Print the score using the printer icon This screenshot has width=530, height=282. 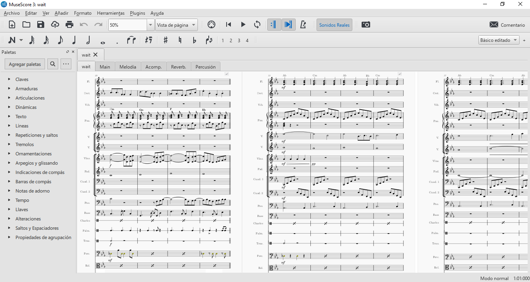69,25
